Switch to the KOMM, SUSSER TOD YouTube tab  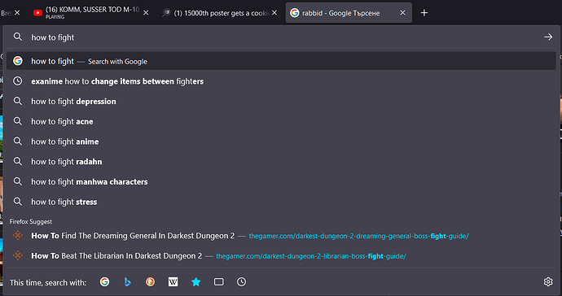(86, 13)
